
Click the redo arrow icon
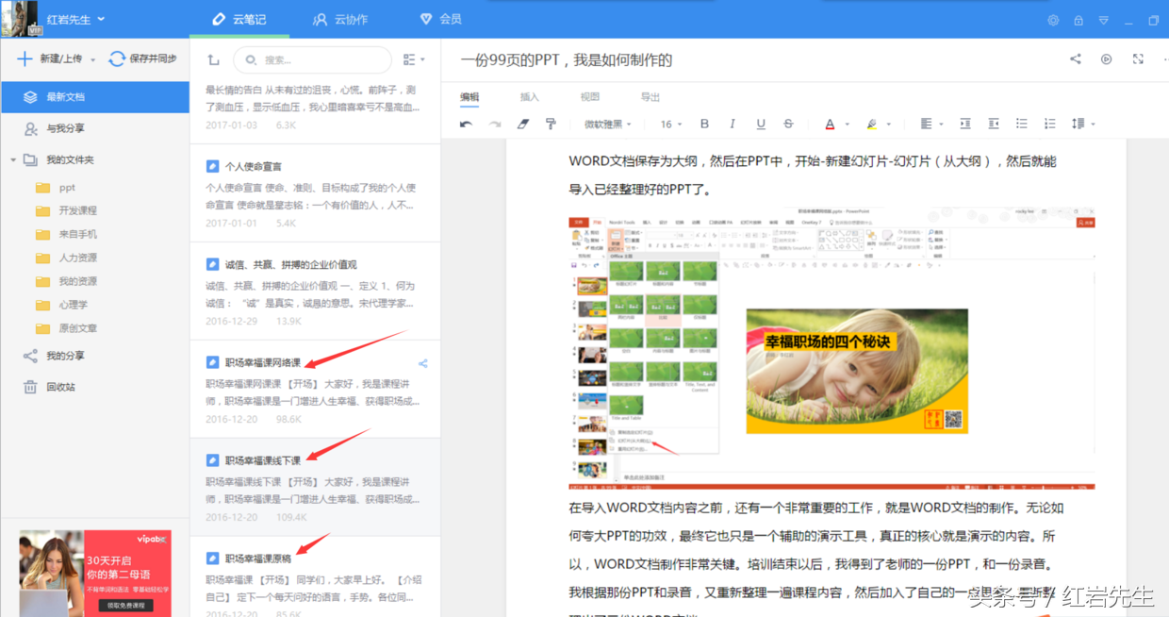pos(495,124)
